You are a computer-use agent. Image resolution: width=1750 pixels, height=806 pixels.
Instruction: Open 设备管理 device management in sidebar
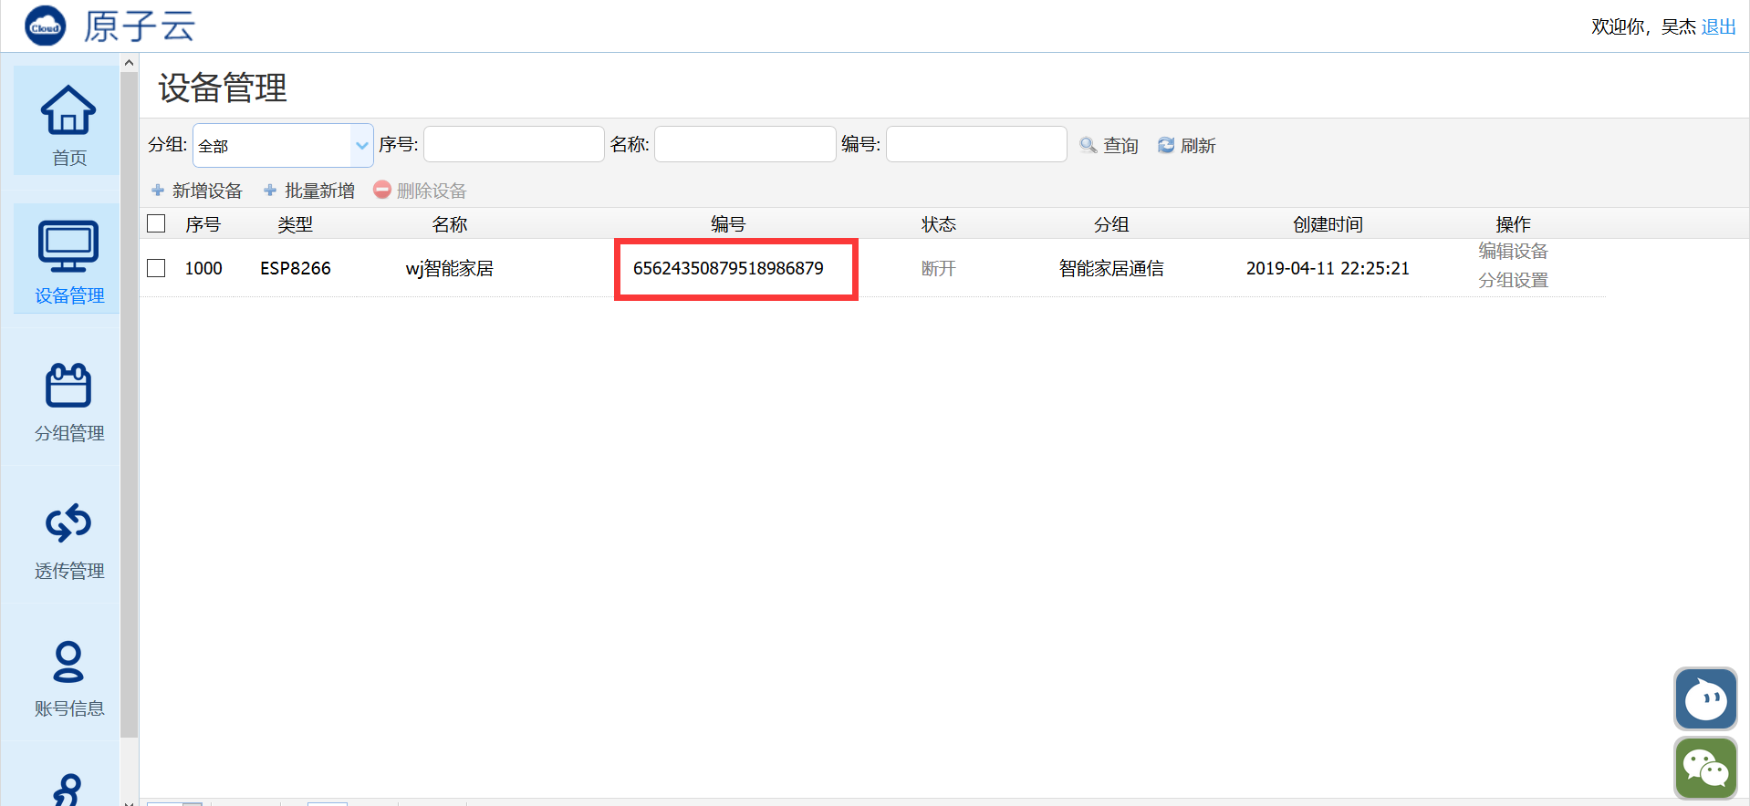pos(68,261)
